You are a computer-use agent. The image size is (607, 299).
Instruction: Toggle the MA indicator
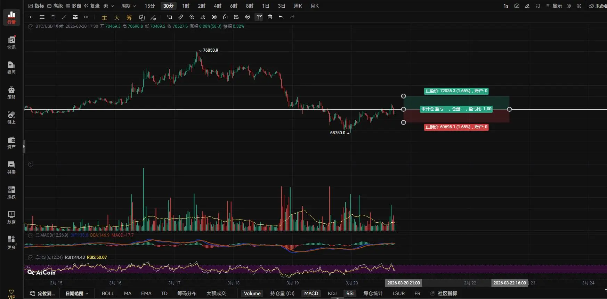point(128,293)
